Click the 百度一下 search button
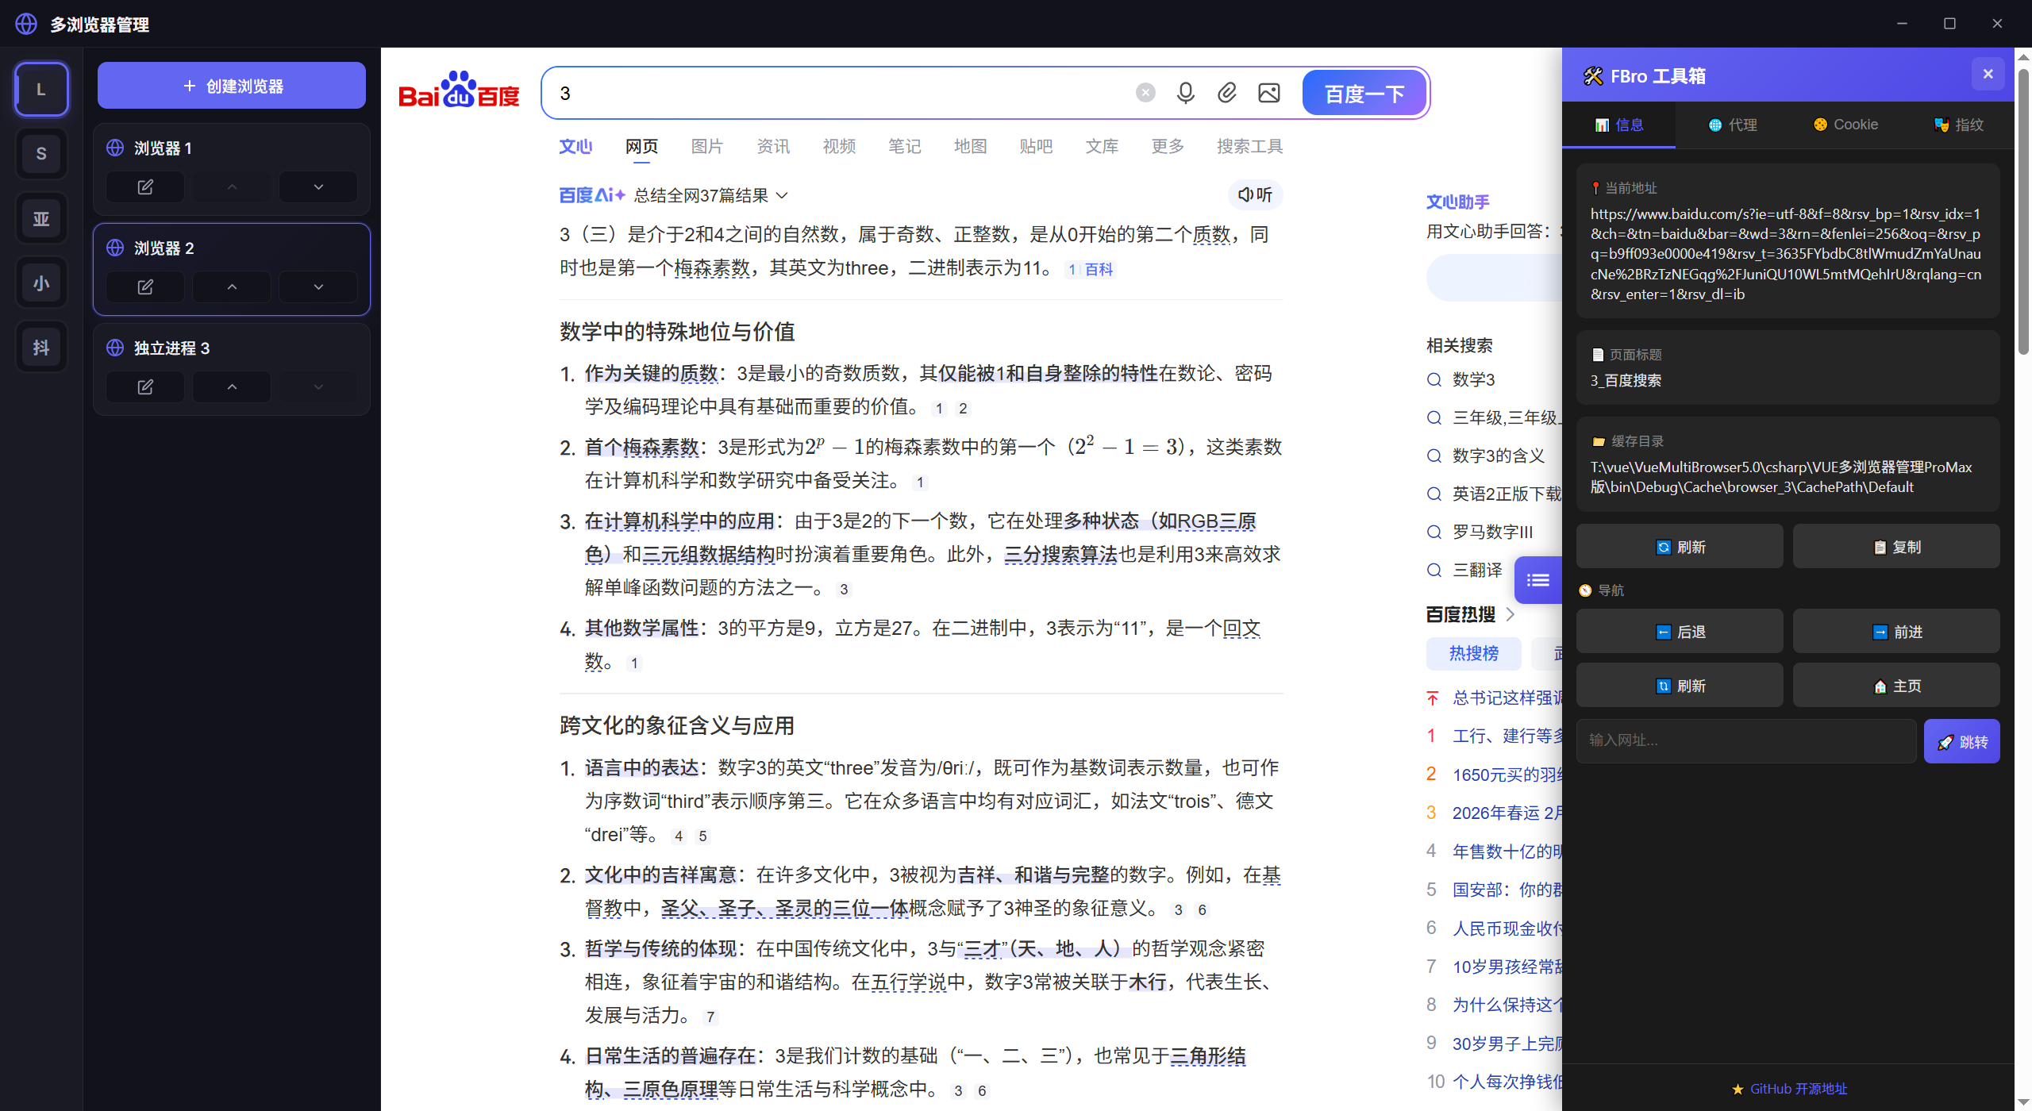This screenshot has width=2032, height=1111. (1363, 93)
